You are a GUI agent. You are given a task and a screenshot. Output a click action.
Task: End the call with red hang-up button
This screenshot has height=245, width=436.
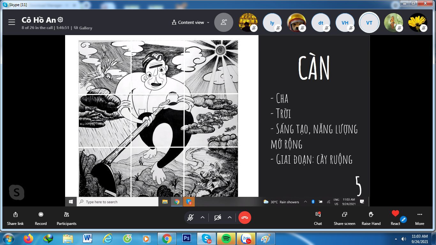tap(245, 218)
